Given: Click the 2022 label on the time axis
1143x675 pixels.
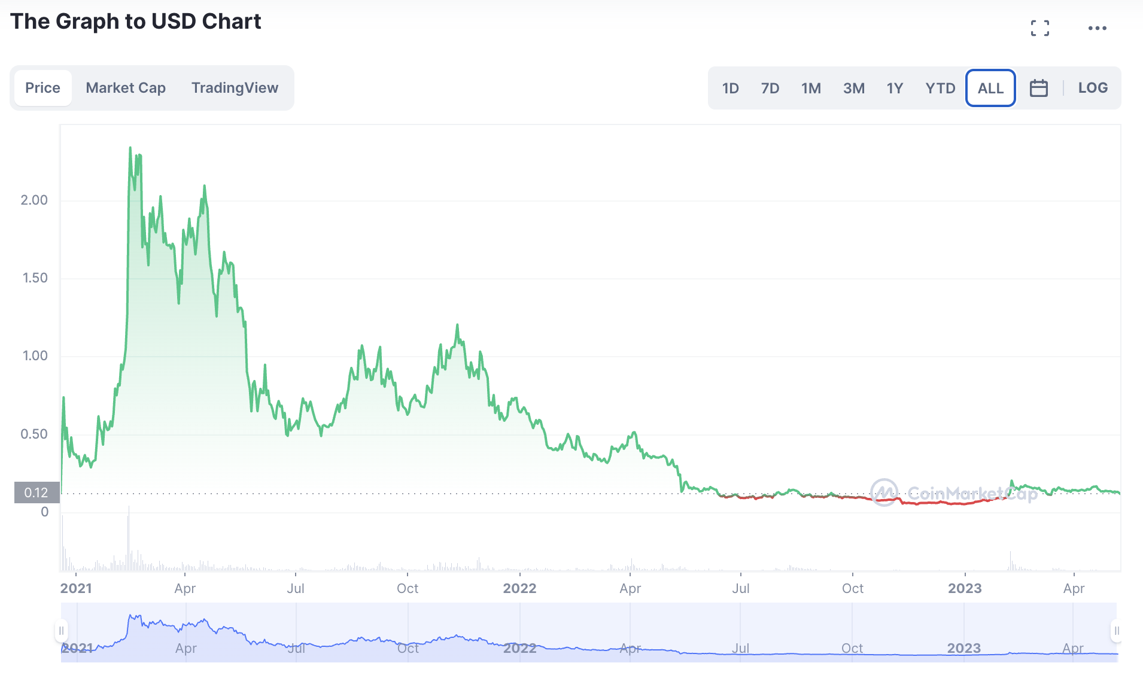Looking at the screenshot, I should tap(519, 588).
